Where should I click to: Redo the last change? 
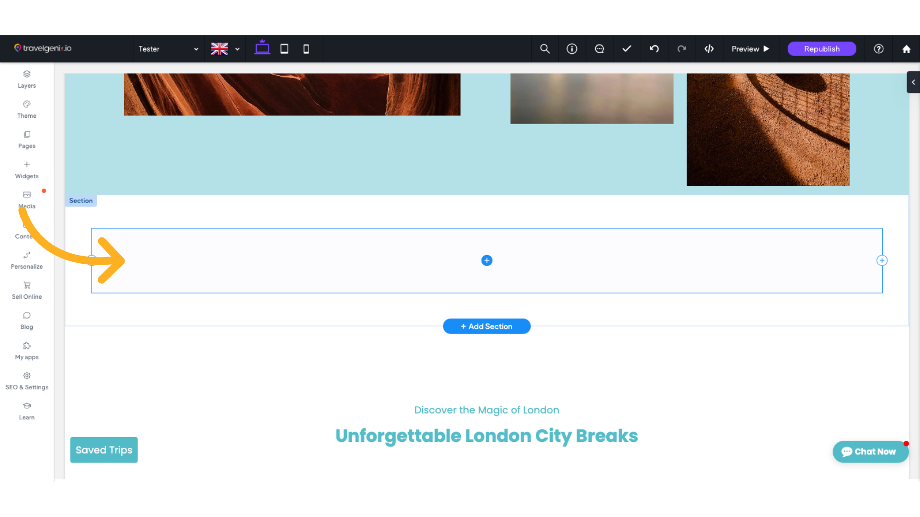coord(682,48)
